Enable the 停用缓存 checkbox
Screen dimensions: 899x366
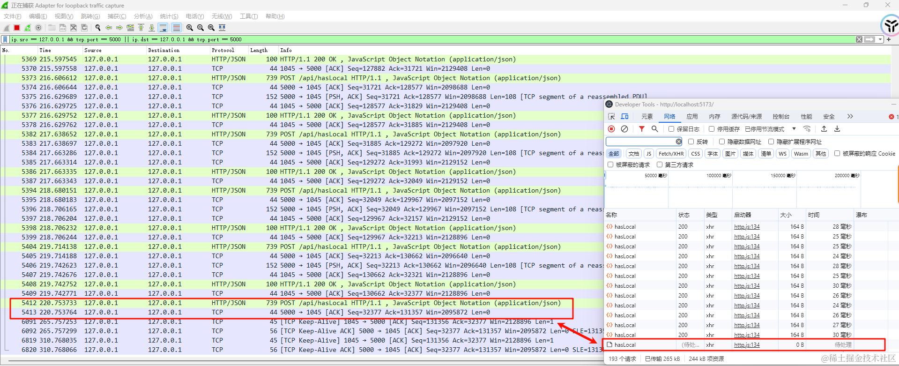tap(712, 129)
